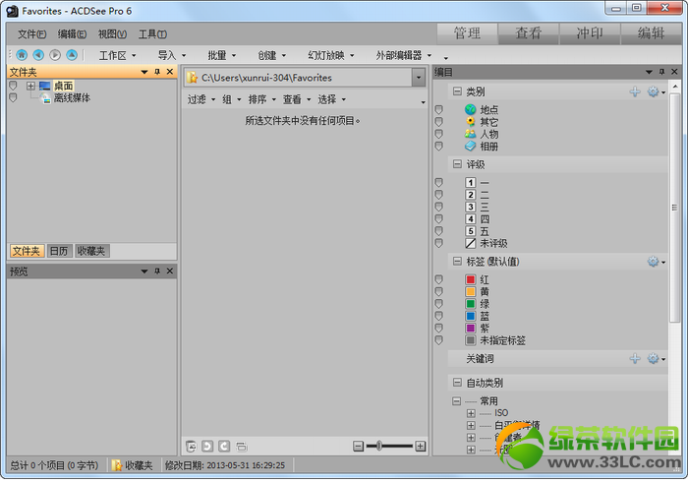The width and height of the screenshot is (688, 483).
Task: Click rating 1 box icon
Action: 471,182
